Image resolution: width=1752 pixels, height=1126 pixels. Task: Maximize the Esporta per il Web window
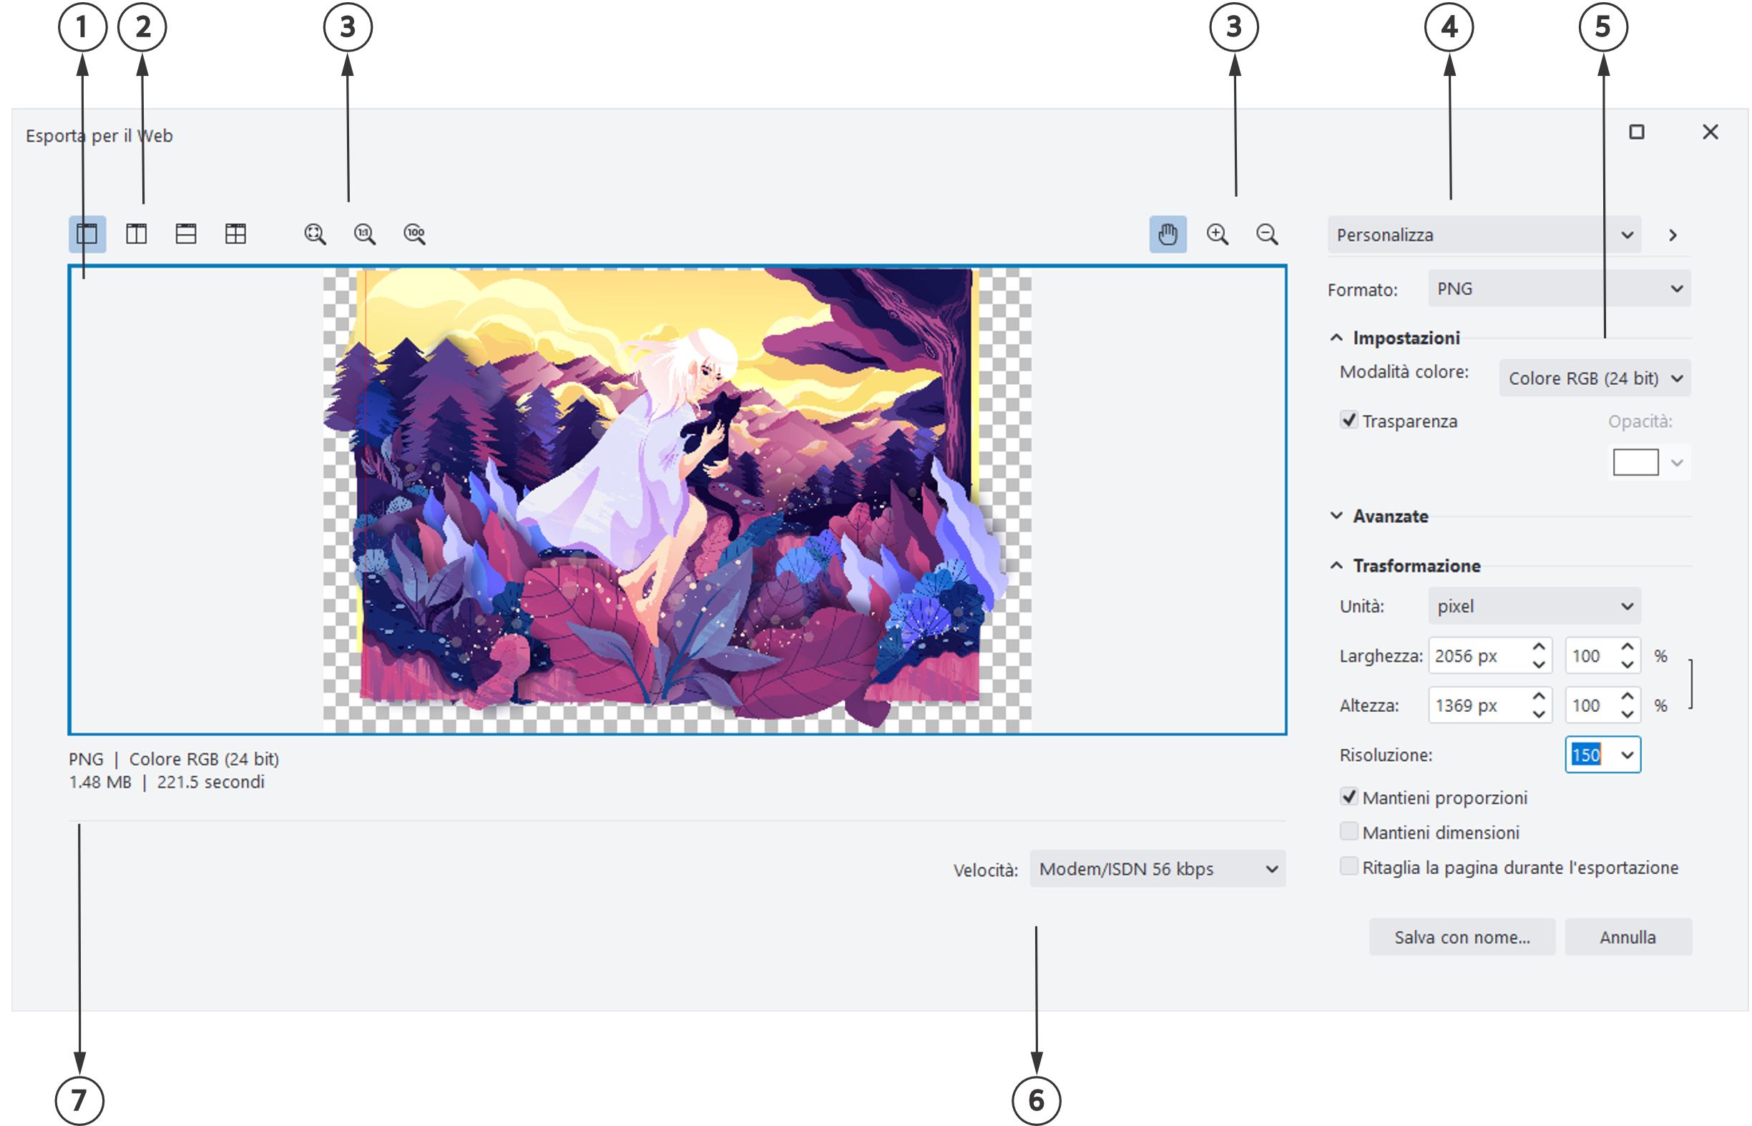click(1638, 132)
